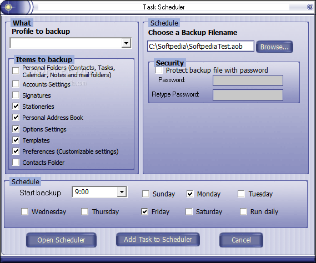Enable the Thursday checkbox
This screenshot has width=316, height=263.
(x=84, y=211)
